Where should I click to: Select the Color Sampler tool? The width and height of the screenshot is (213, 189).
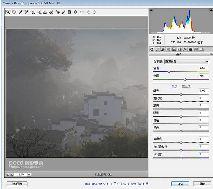point(26,12)
